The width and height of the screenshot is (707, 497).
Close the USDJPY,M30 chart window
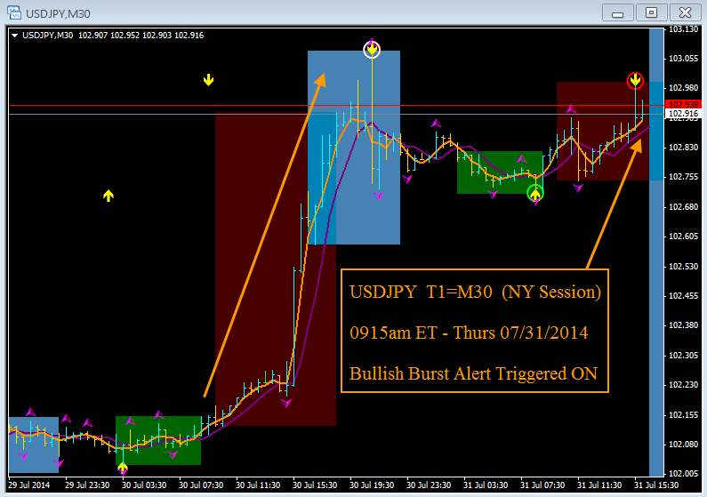[685, 12]
